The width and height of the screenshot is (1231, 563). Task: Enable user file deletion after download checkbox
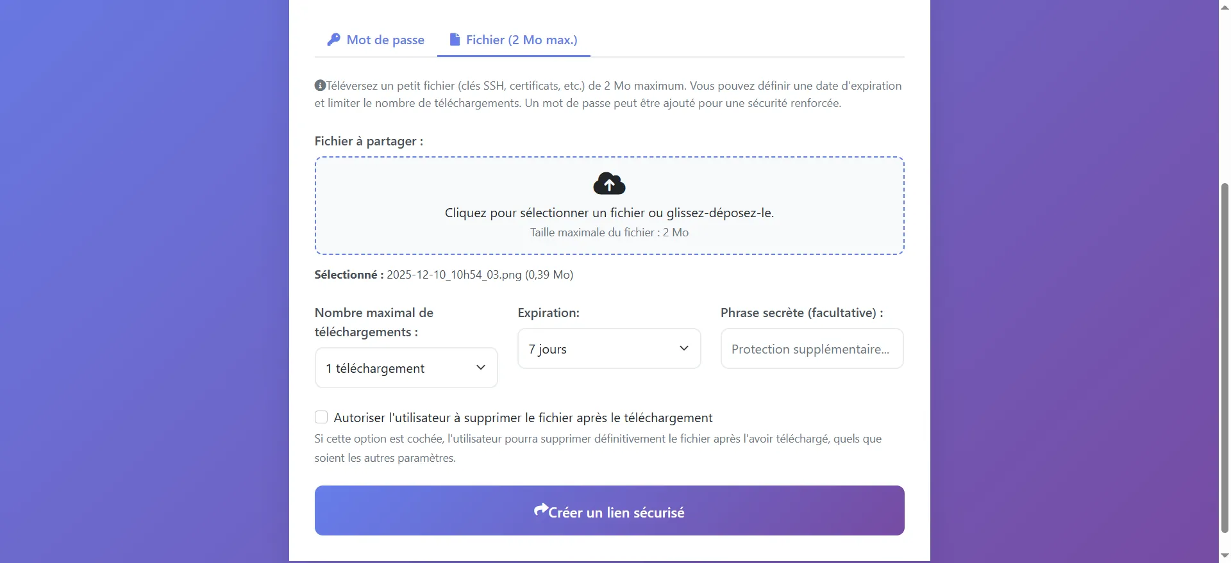321,418
